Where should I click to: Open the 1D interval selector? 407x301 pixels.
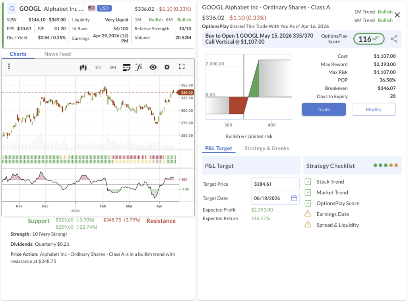tap(98, 67)
